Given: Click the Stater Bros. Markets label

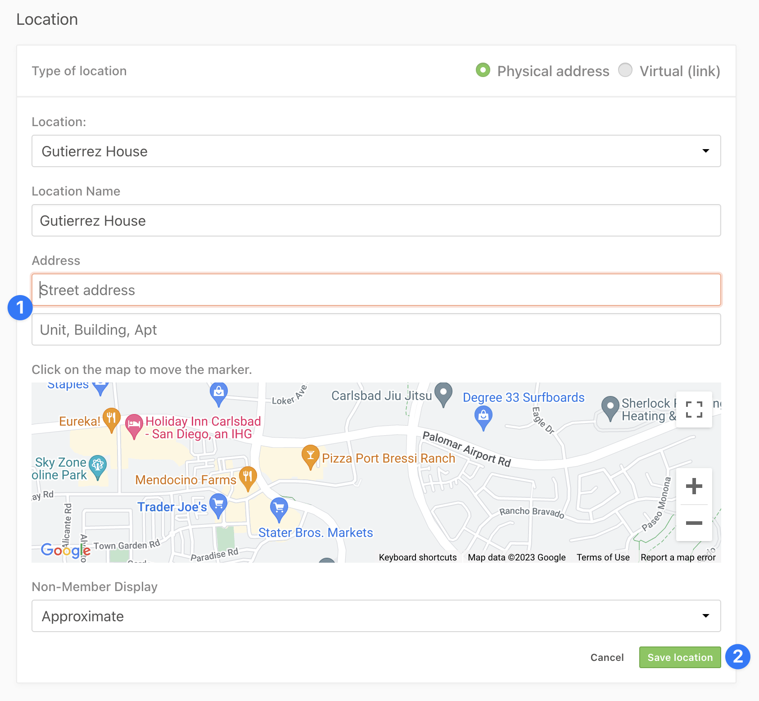Looking at the screenshot, I should [x=316, y=533].
